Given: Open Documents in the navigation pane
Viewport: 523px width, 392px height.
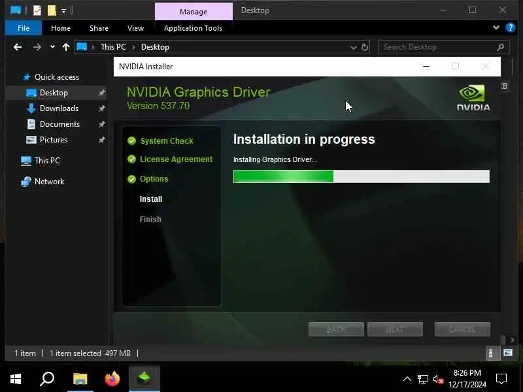Looking at the screenshot, I should [x=59, y=124].
